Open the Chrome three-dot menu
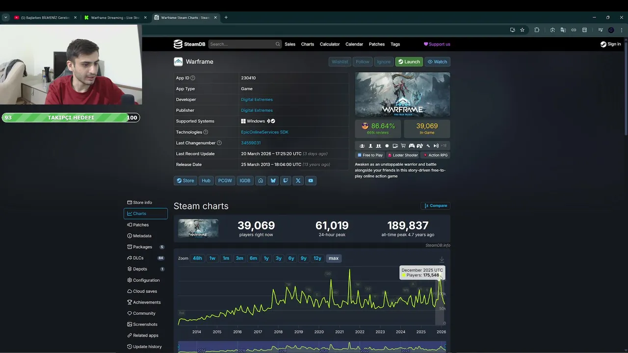The image size is (628, 353). (622, 30)
